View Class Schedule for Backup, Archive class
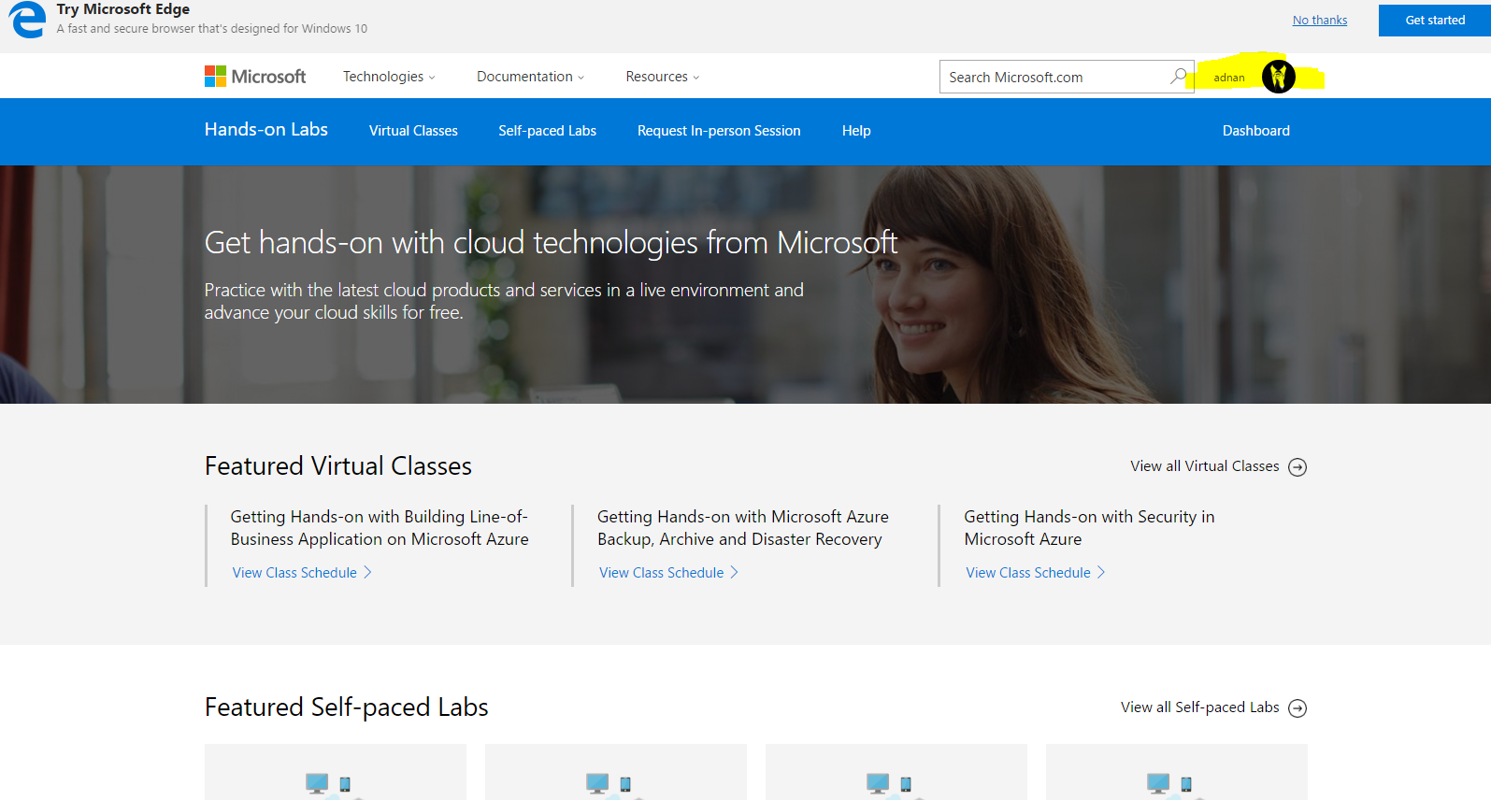The image size is (1491, 800). (x=662, y=573)
